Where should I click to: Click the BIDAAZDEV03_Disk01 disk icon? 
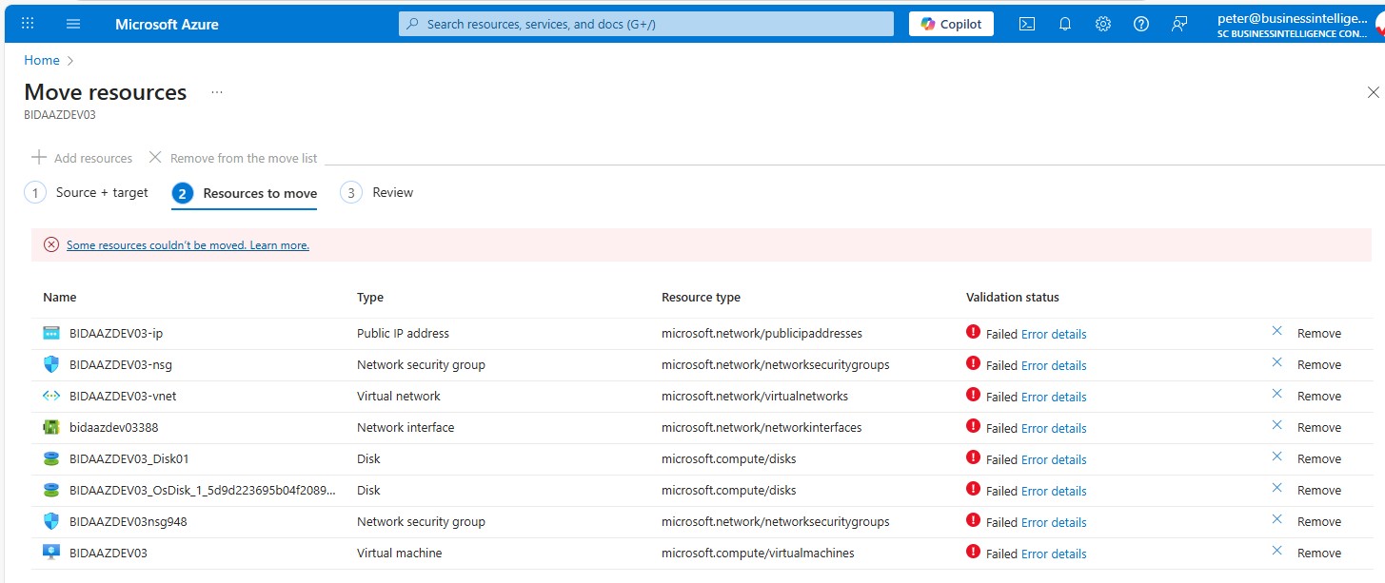[51, 458]
